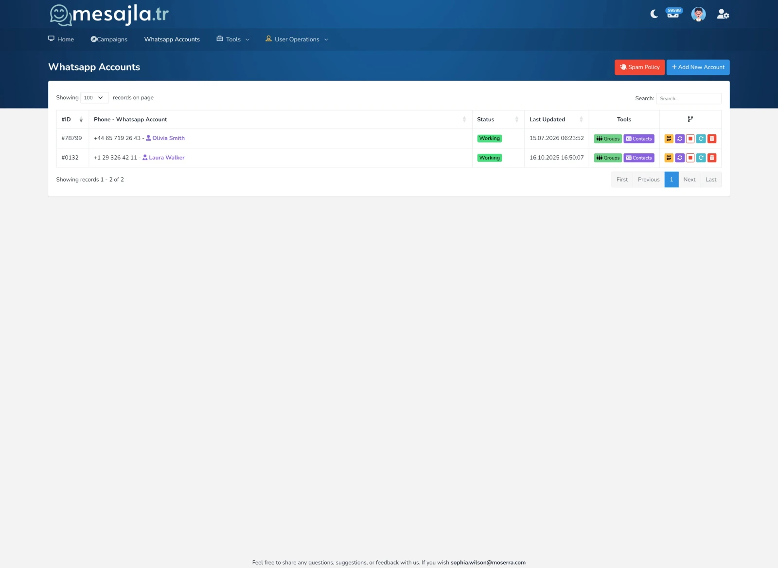Click the 15.07.2026 06:23:52 timestamp cell
The image size is (778, 568).
coord(557,138)
